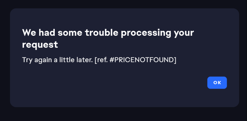Click the word 'little' in the message
This screenshot has height=121, width=247.
67,60
